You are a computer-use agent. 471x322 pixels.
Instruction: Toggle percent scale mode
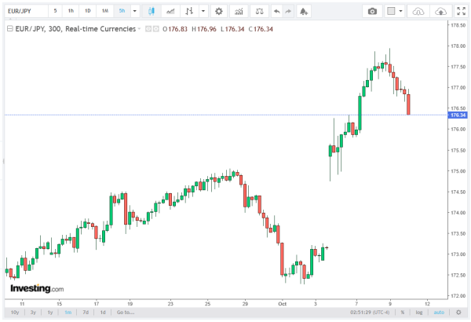[x=402, y=312]
